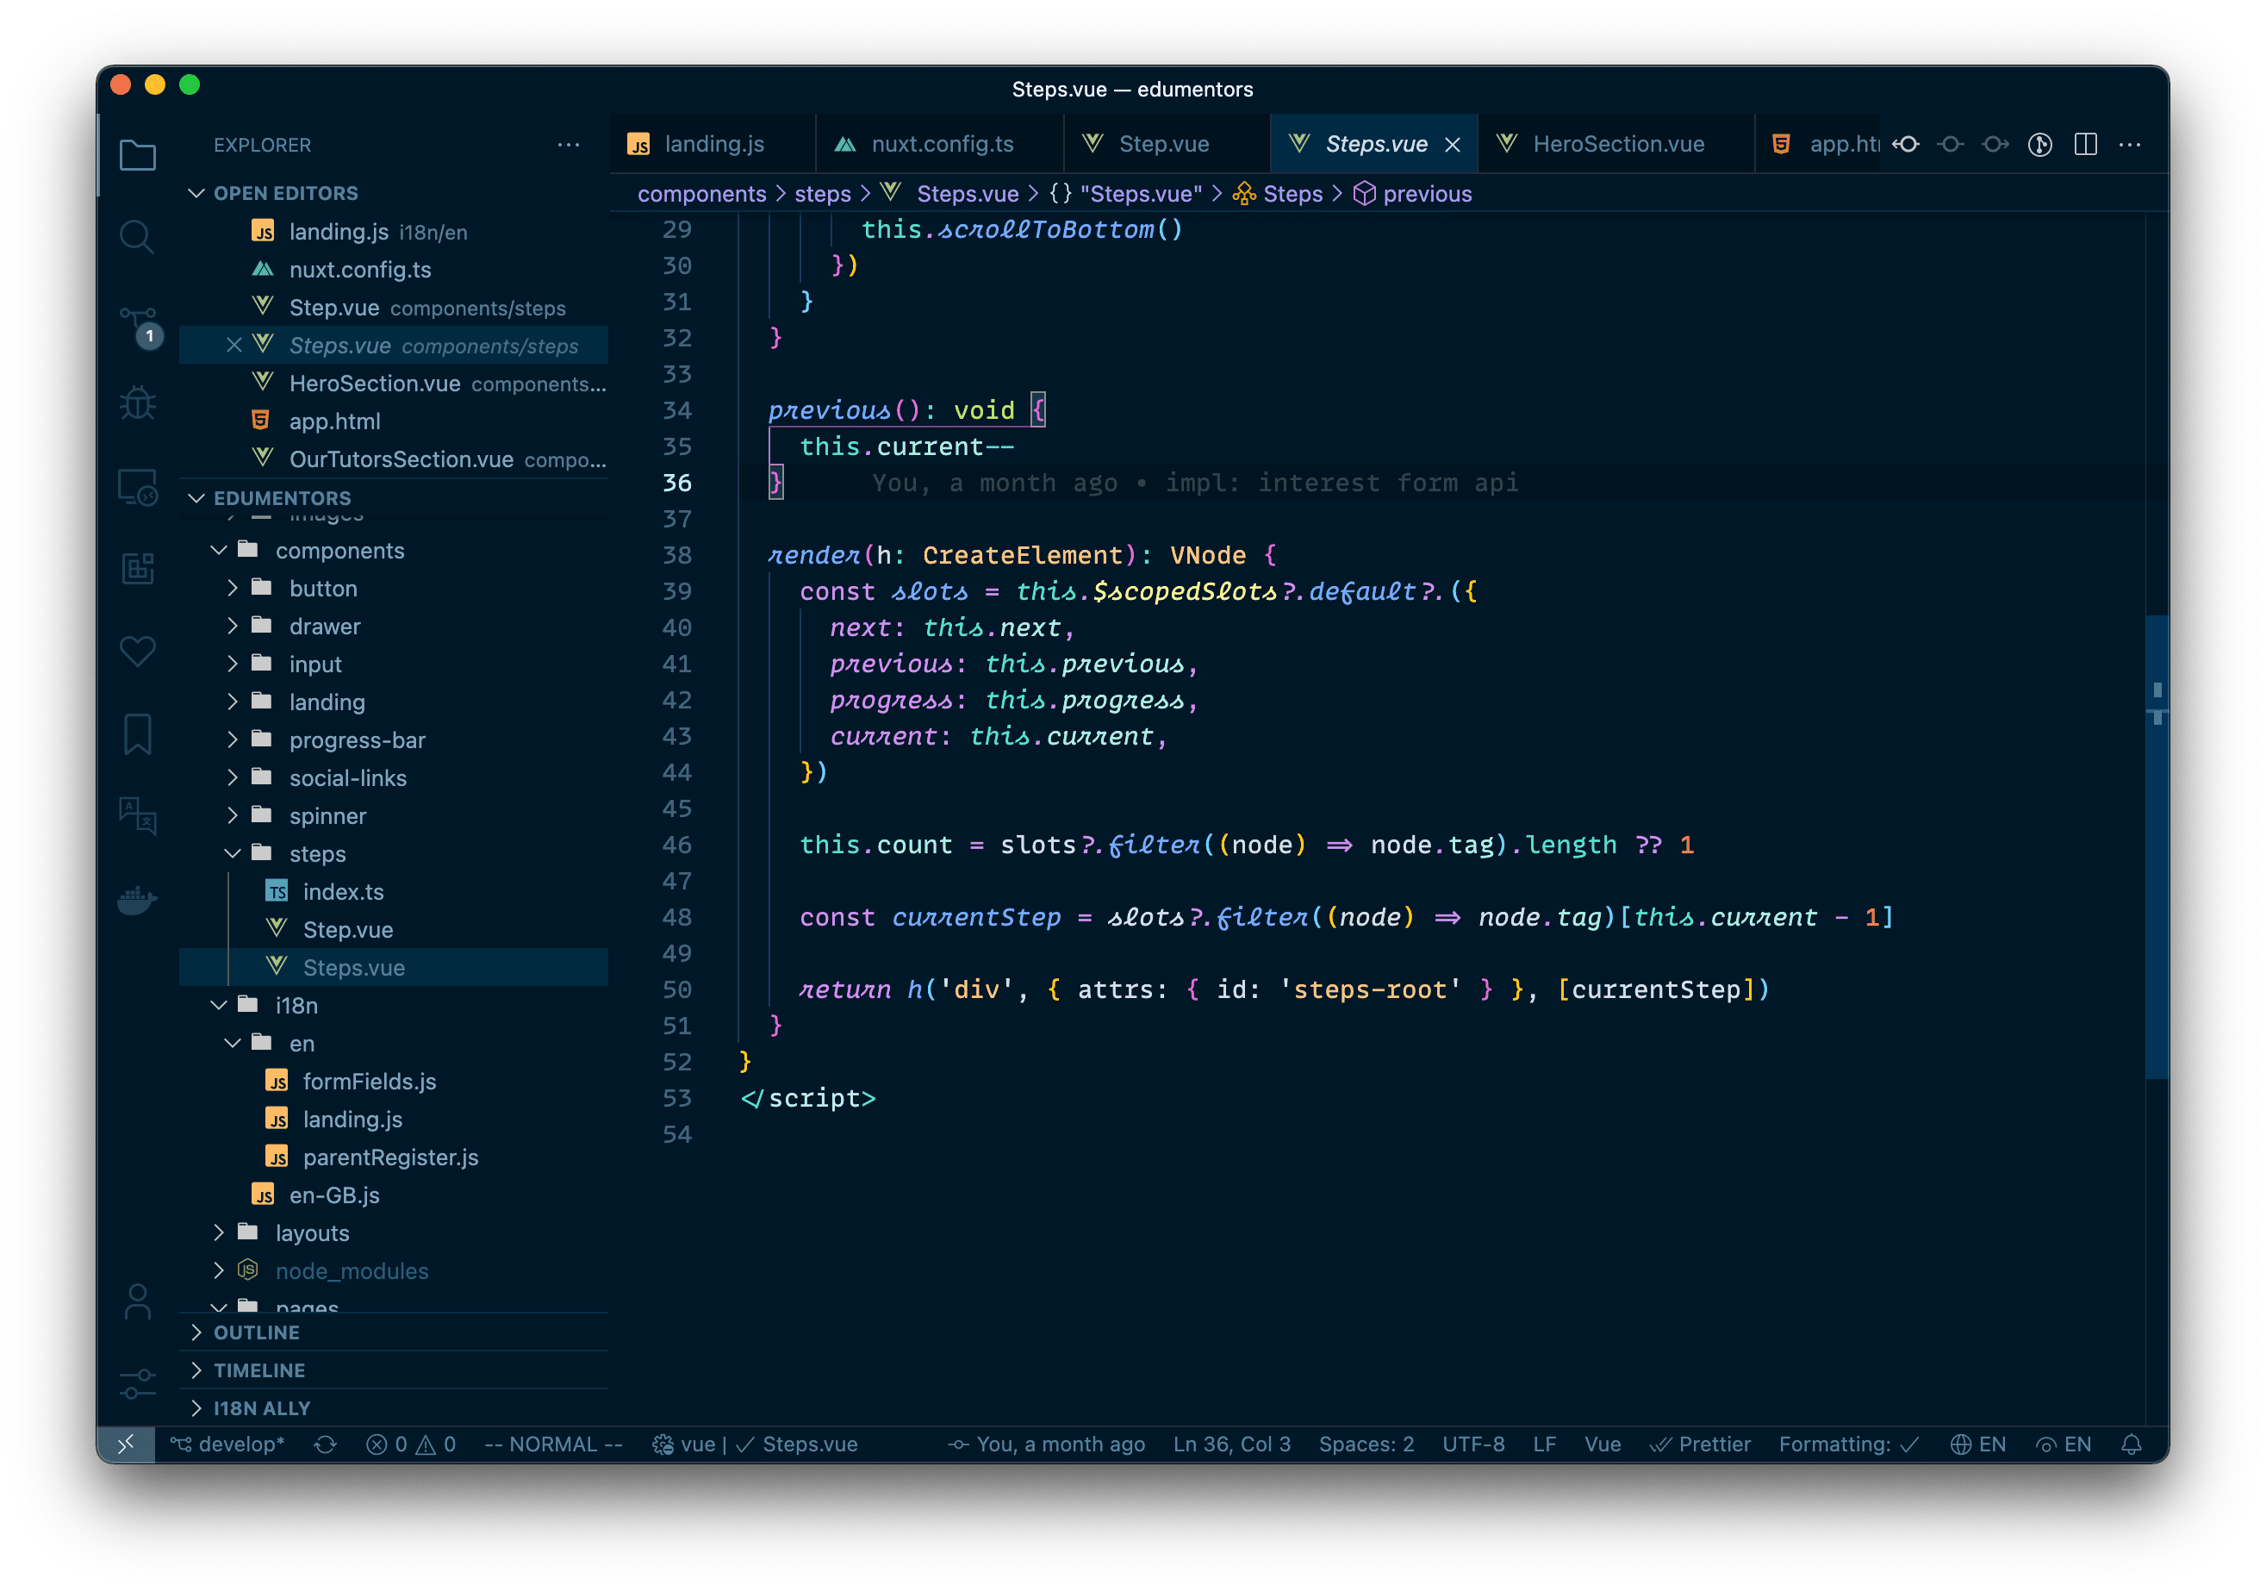Go to previous change icon in editor toolbar
Screen dimensions: 2266x1591
tap(1906, 144)
